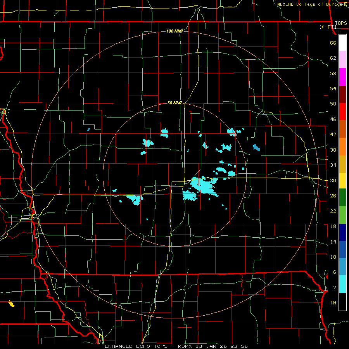Click the bright red legend swatch near 46
349x349 pixels.
point(342,112)
